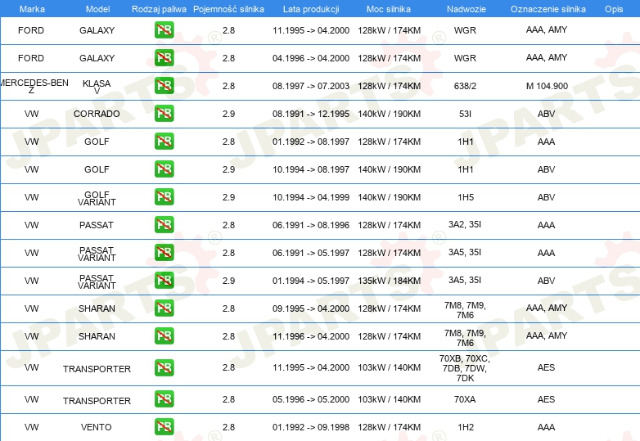Click the GOLF VARIANT model cell
Image resolution: width=640 pixels, height=441 pixels.
click(x=97, y=198)
